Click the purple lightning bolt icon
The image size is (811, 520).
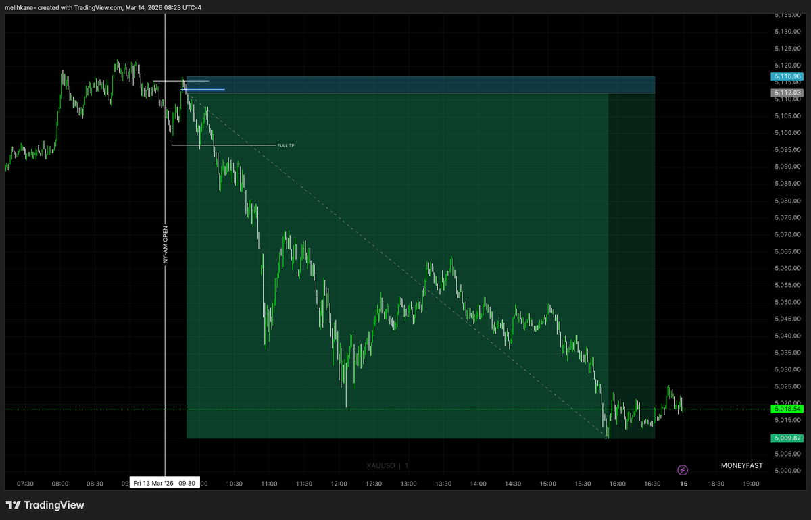(x=683, y=469)
